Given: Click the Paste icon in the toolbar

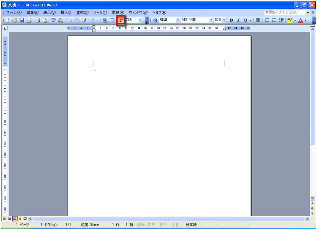Looking at the screenshot, I should [77, 20].
